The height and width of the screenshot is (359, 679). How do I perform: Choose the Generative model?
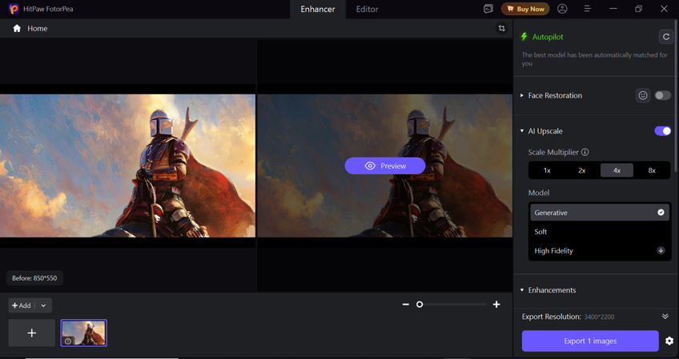[600, 213]
